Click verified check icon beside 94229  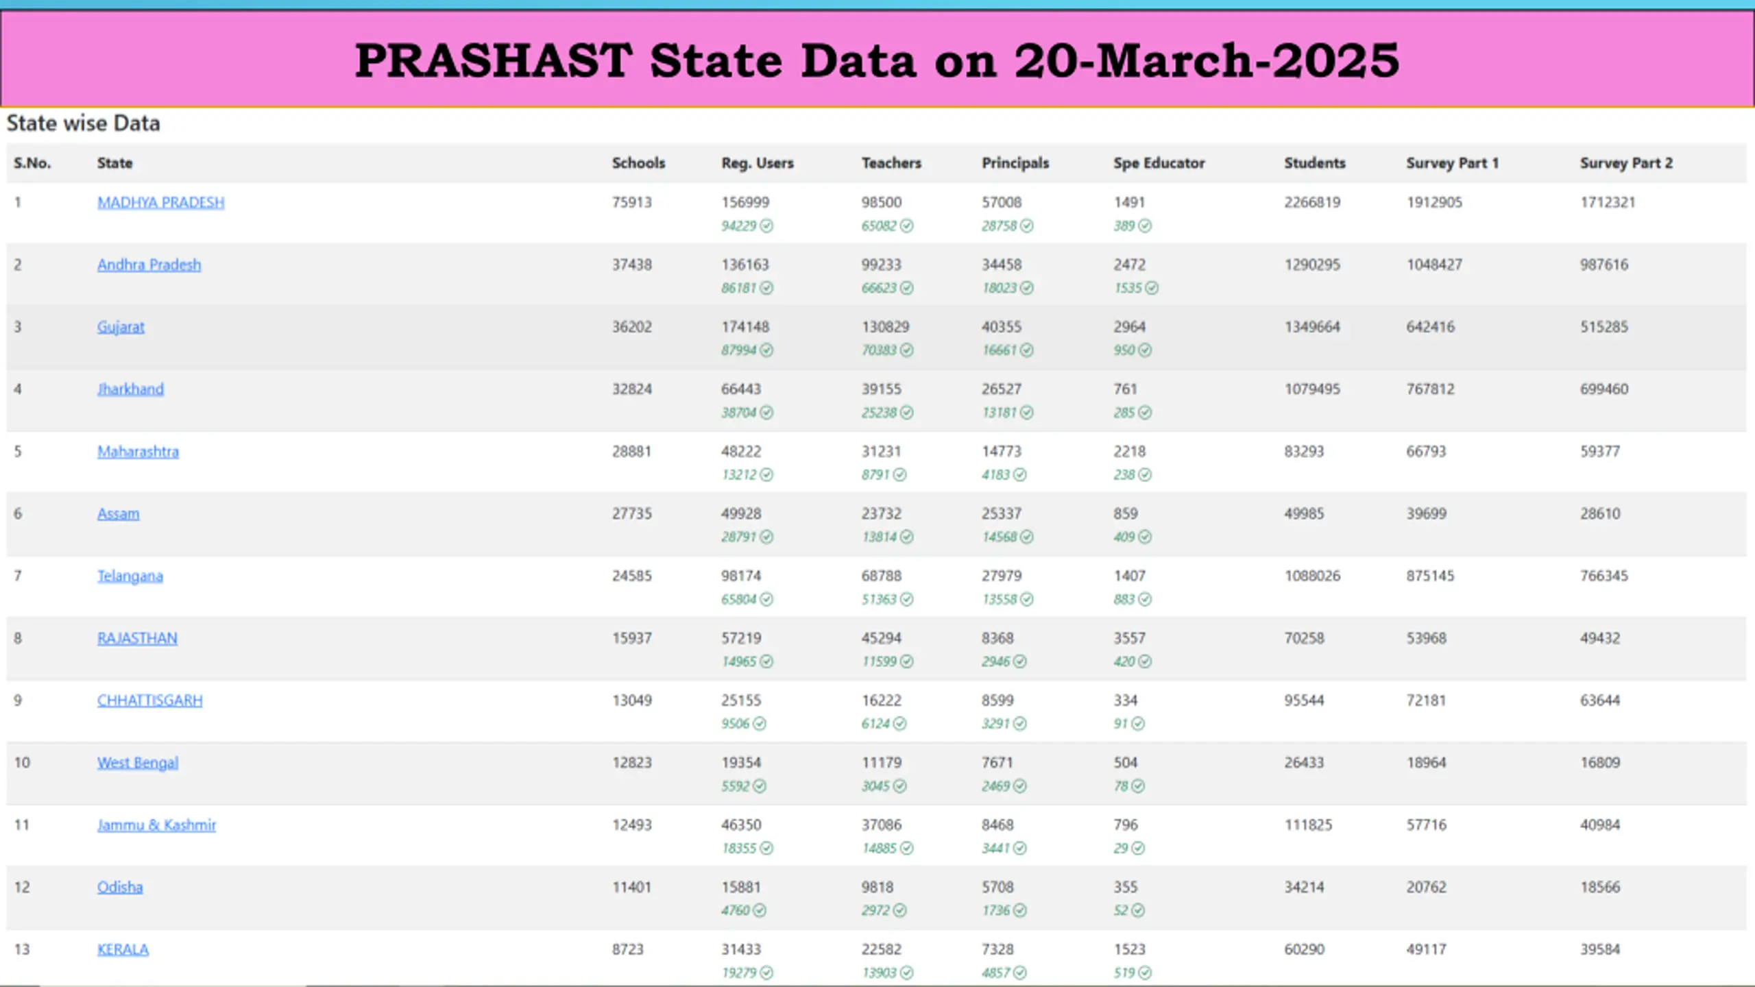pyautogui.click(x=766, y=226)
